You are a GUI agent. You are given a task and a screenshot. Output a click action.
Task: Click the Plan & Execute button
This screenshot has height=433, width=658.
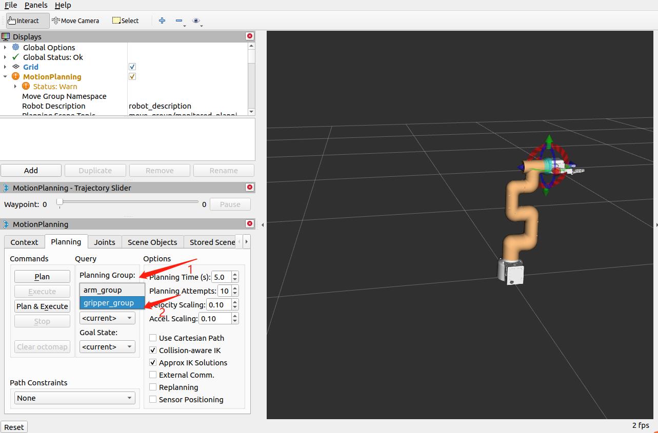pos(42,306)
